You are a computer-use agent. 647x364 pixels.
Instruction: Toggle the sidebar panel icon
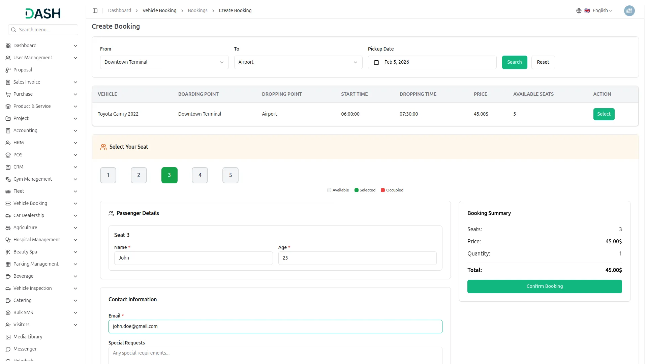95,11
